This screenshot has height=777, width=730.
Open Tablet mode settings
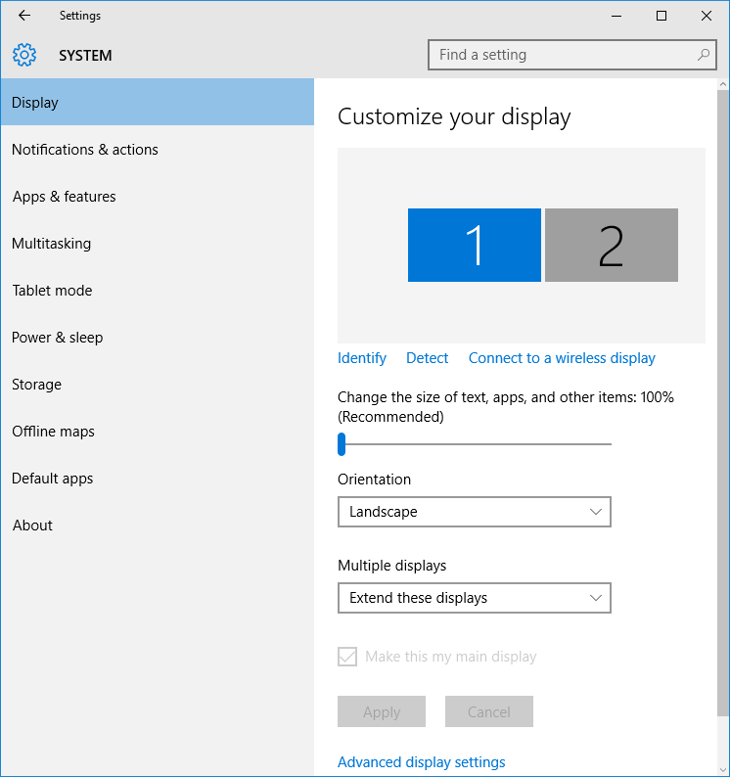(52, 291)
